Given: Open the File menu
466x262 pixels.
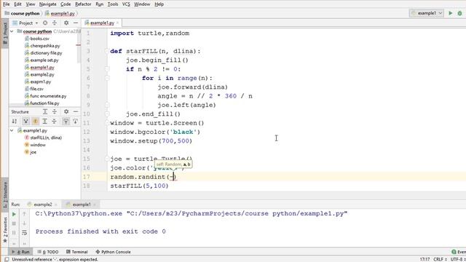Looking at the screenshot, I should [7, 4].
